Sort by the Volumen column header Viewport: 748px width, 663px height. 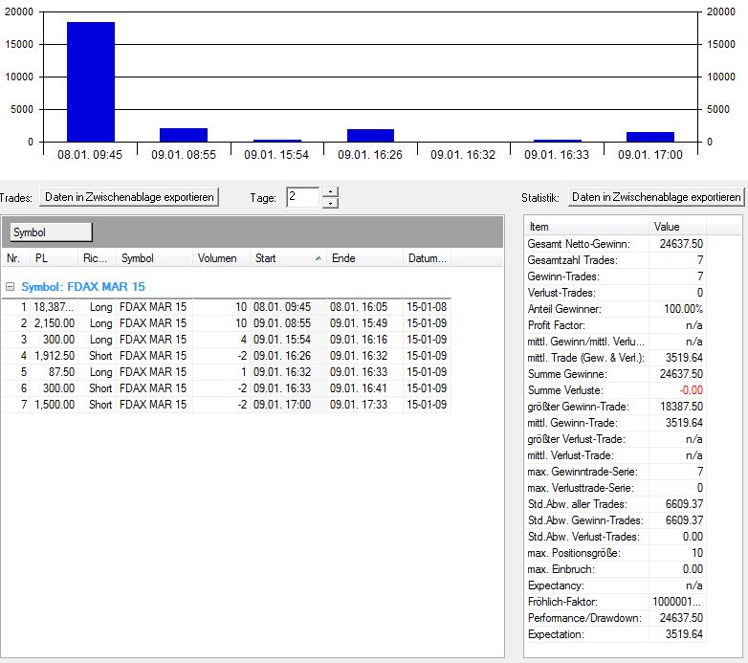coord(221,258)
